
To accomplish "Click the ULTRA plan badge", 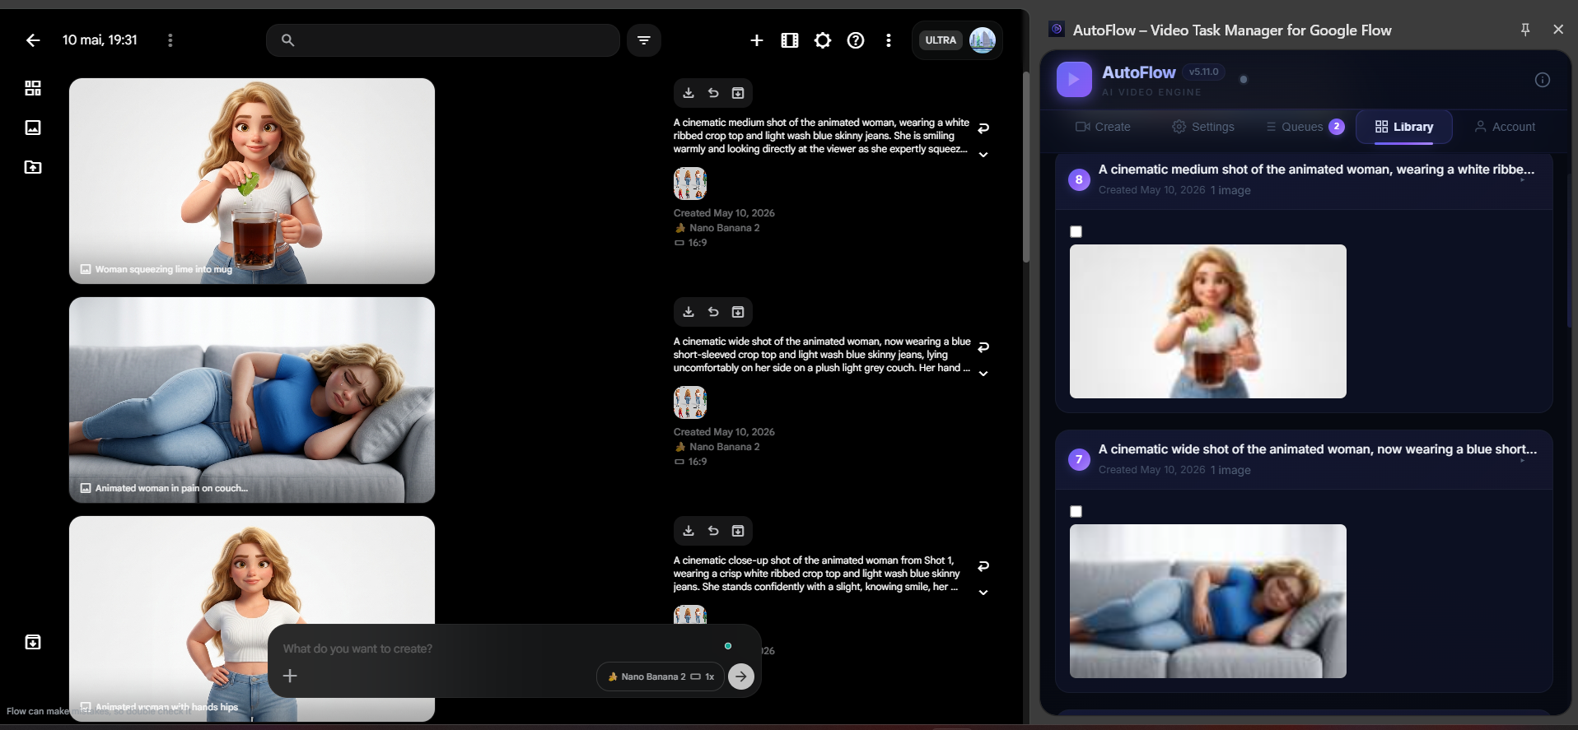I will [941, 40].
